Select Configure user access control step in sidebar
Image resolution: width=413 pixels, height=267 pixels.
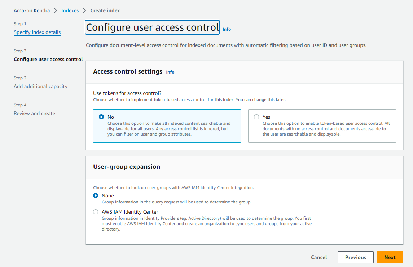[48, 59]
